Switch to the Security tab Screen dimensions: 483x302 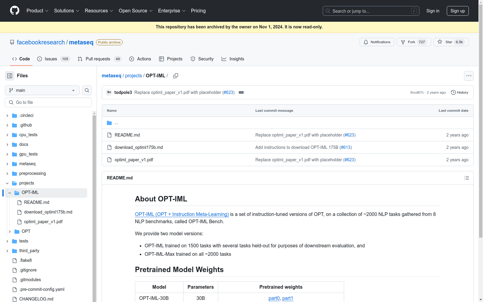[202, 59]
